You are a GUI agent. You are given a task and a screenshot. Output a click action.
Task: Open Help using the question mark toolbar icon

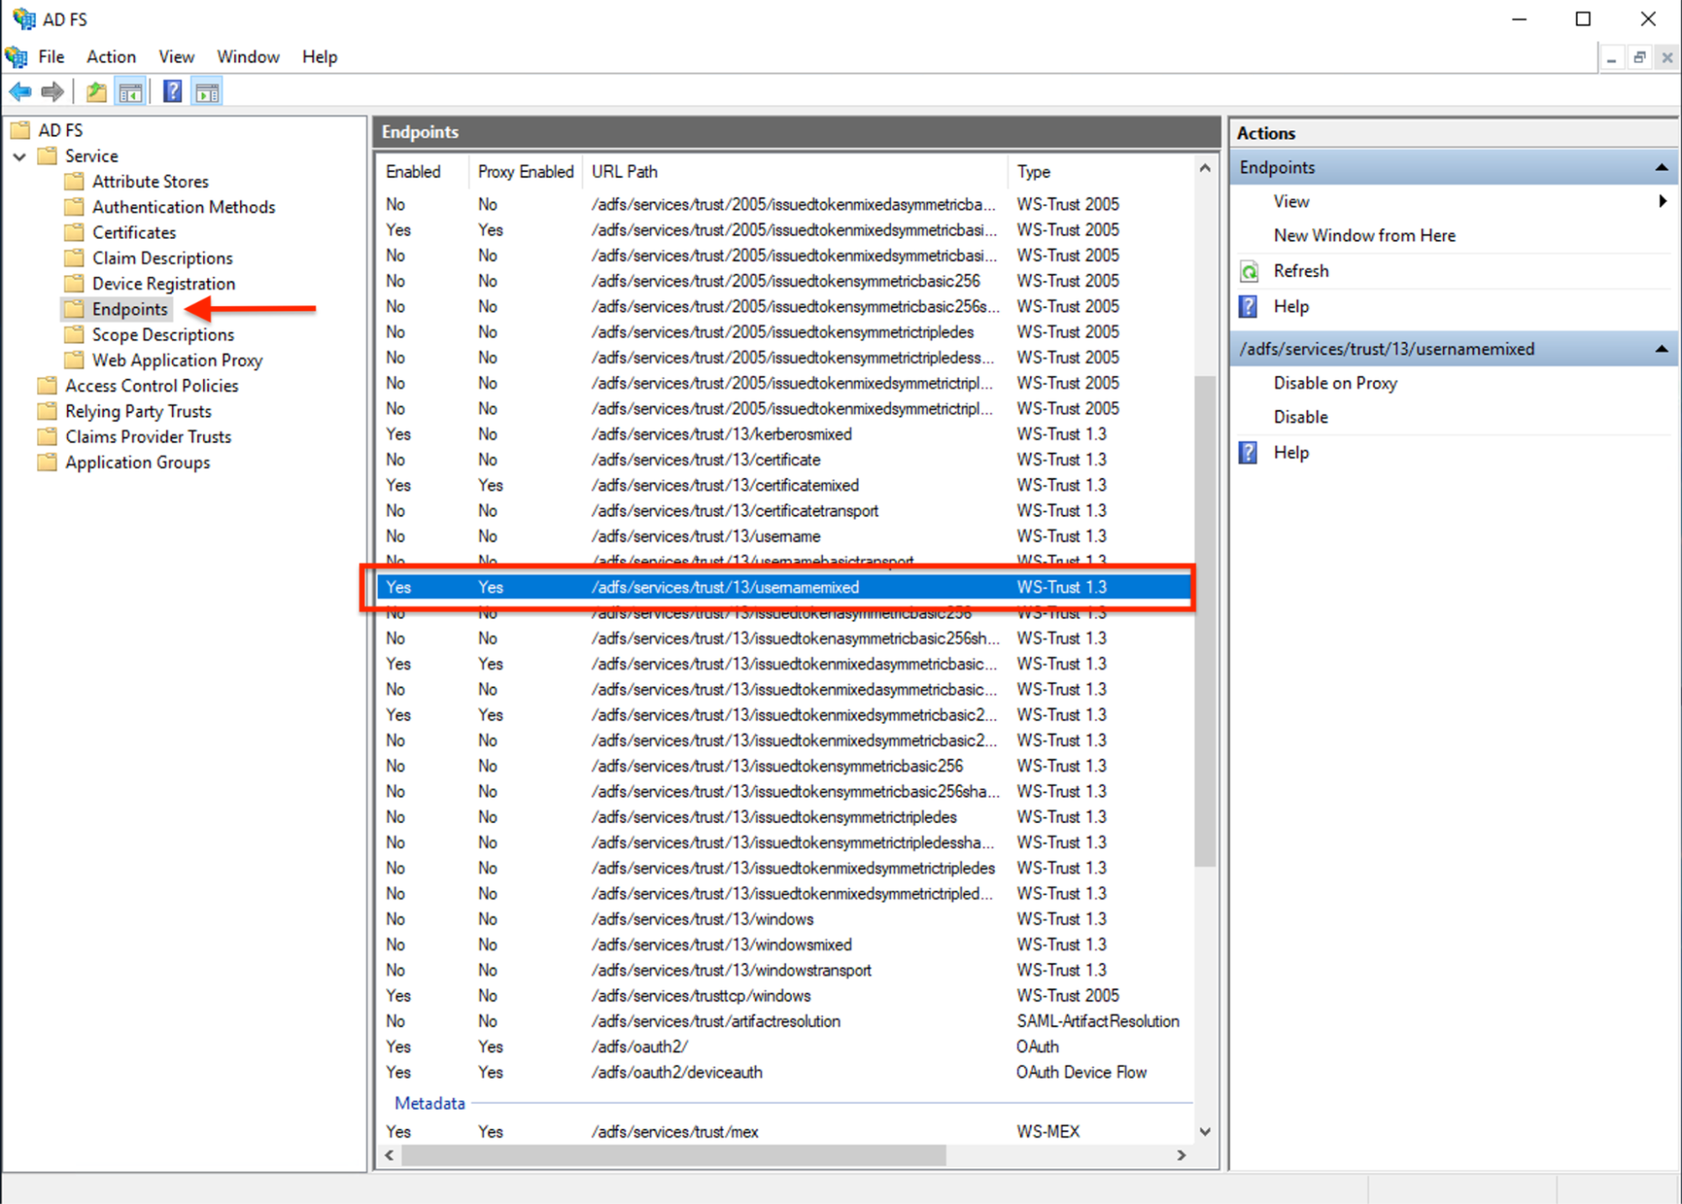(172, 91)
